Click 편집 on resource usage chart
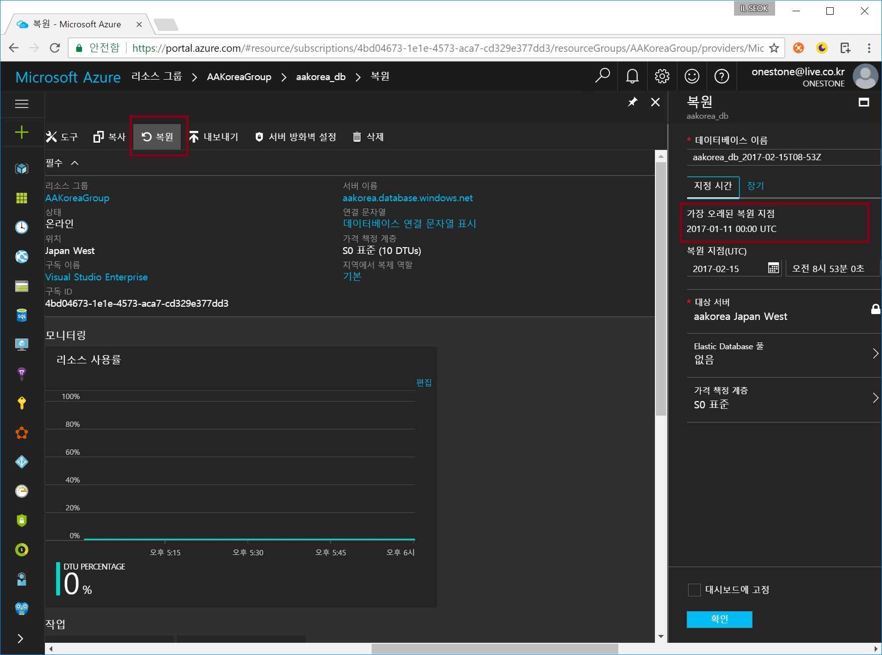 tap(424, 382)
